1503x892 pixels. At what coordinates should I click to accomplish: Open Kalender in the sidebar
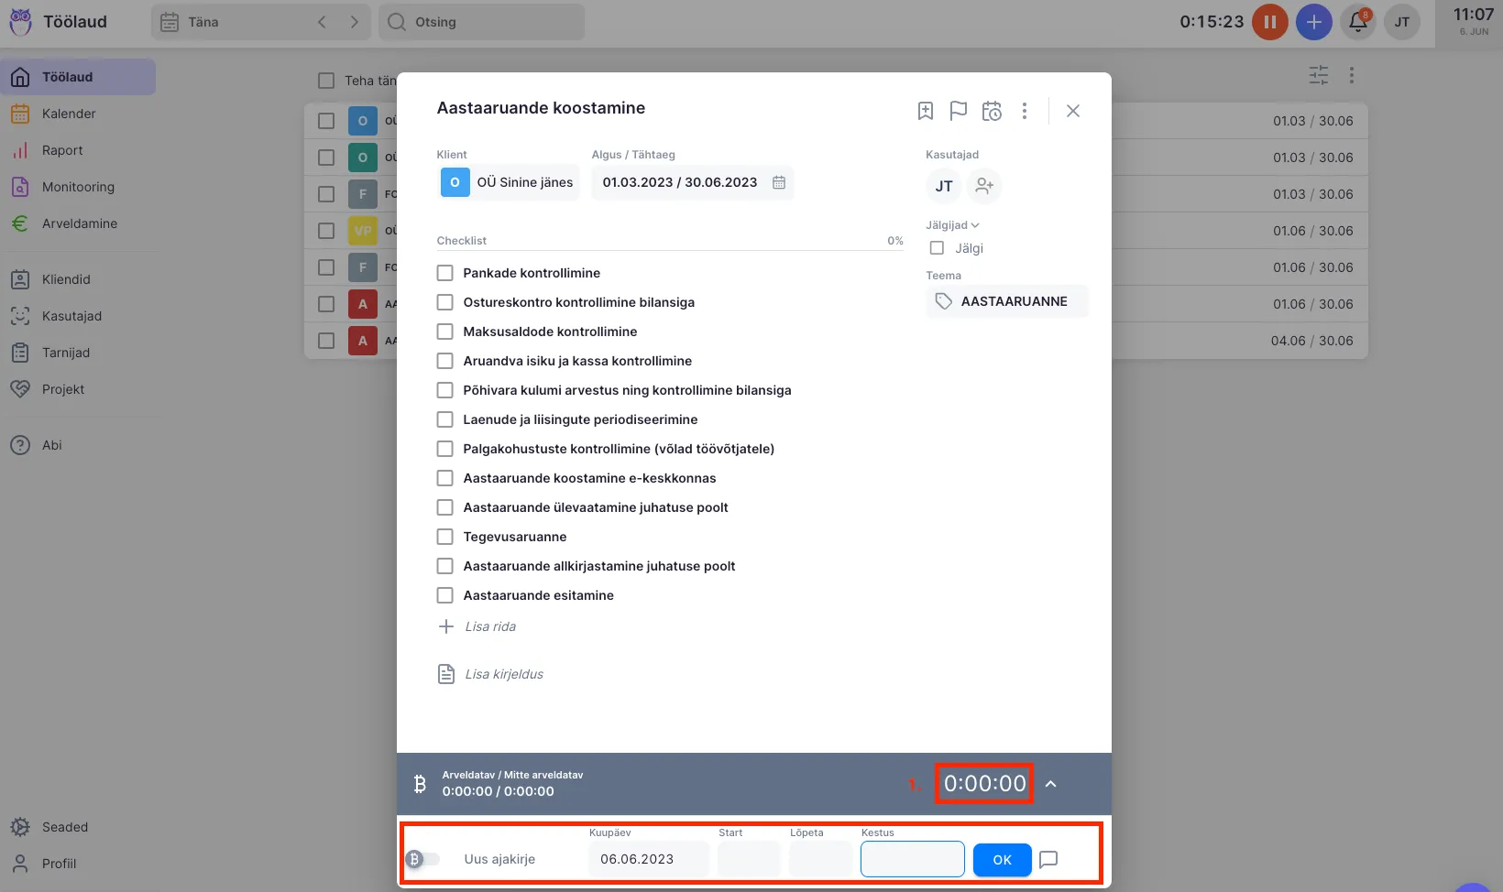[69, 114]
